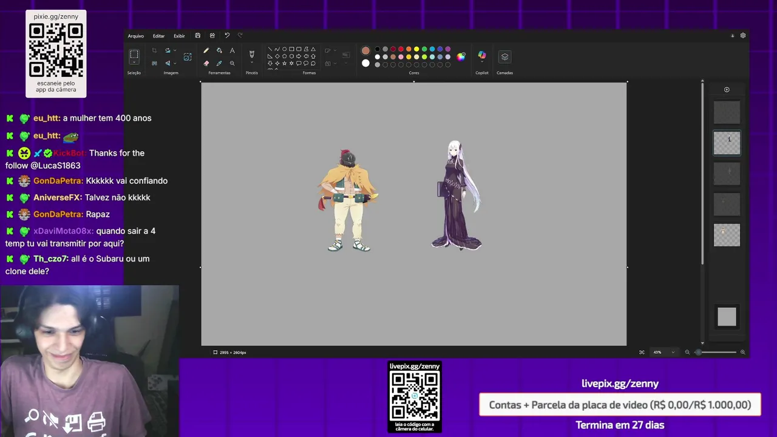The image size is (777, 437).
Task: Select the third layer thumbnail
Action: click(727, 174)
